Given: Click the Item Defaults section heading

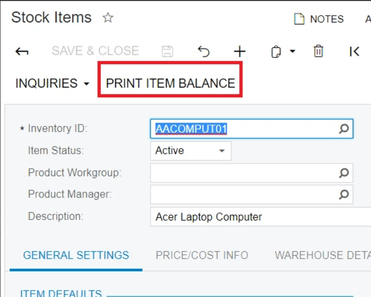Looking at the screenshot, I should 61,293.
